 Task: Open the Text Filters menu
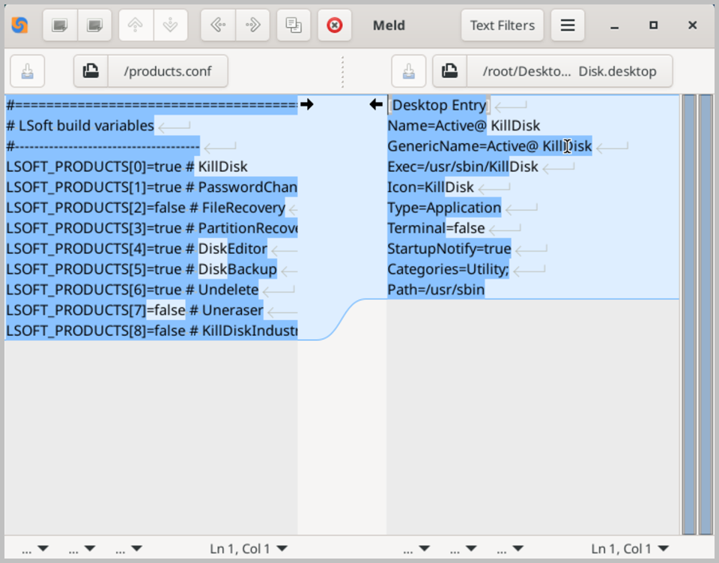(502, 25)
